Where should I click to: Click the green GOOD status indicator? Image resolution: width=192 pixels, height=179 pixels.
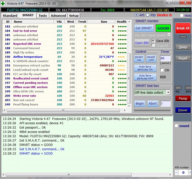pyautogui.click(x=163, y=28)
